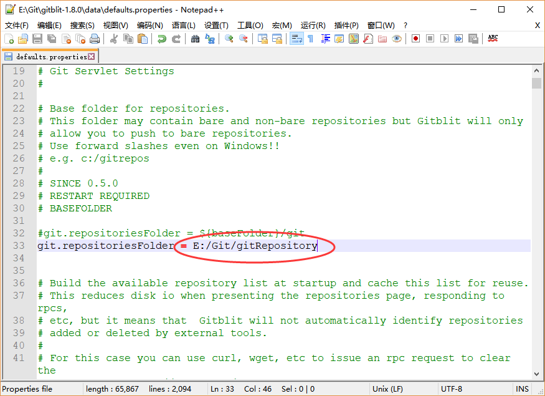The width and height of the screenshot is (545, 396).
Task: Open the 运行(R) menu
Action: (313, 26)
